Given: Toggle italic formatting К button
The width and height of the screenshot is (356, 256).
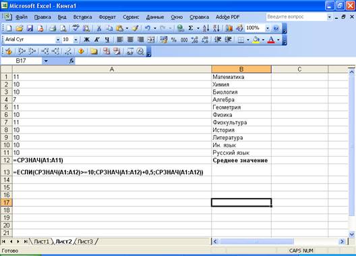Looking at the screenshot, I should [97, 40].
